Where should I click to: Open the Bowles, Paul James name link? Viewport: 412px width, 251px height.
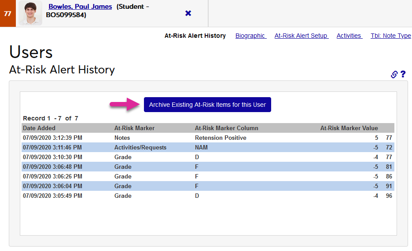(80, 7)
